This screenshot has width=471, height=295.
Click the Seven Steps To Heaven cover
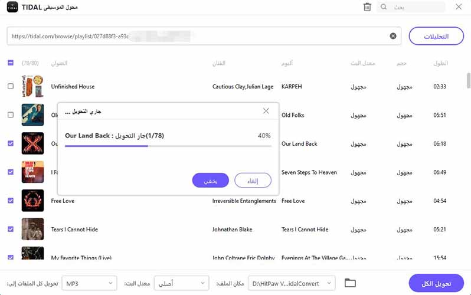click(x=32, y=172)
